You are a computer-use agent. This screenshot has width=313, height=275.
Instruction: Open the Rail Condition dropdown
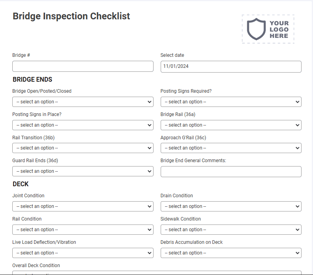83,230
